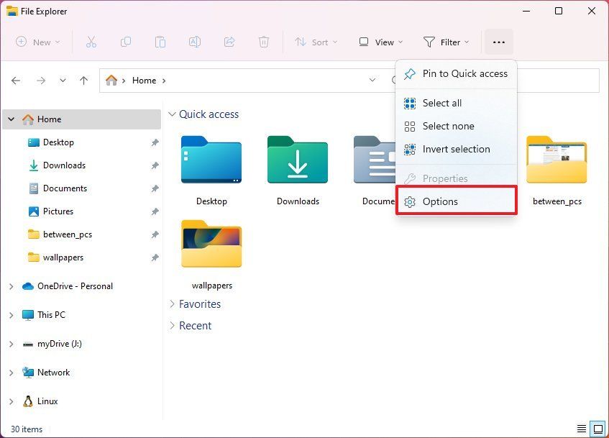609x438 pixels.
Task: Open Linux via the penguin sidebar icon
Action: [x=28, y=401]
